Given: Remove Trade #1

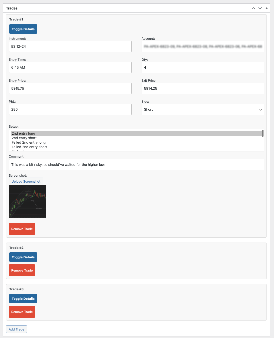Looking at the screenshot, I should 22,229.
